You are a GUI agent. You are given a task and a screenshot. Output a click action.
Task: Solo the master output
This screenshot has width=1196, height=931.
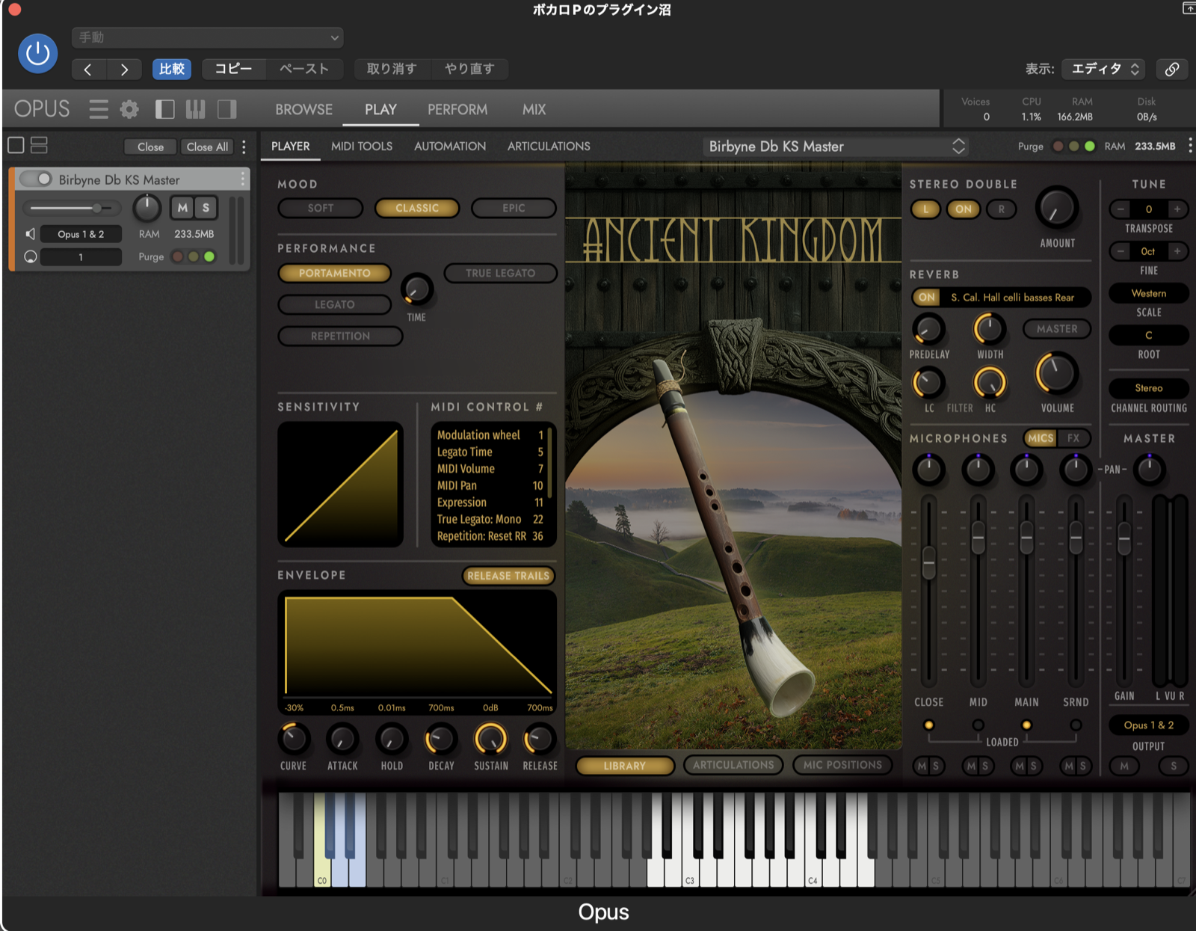(1174, 766)
